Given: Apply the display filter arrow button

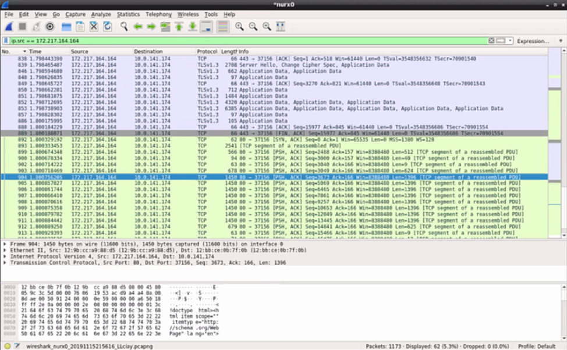Looking at the screenshot, I should pos(501,41).
